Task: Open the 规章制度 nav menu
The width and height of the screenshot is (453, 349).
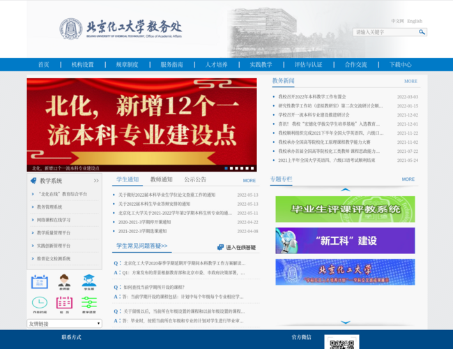Action: pos(127,64)
